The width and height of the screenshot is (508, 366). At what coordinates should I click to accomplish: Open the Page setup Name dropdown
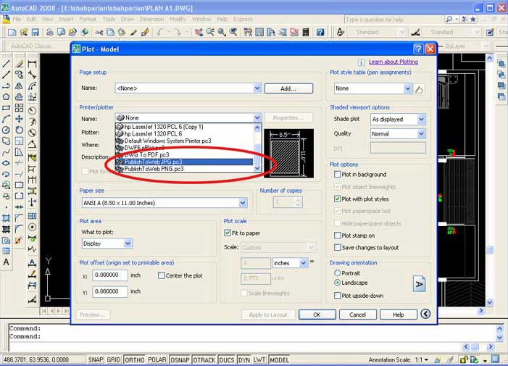pyautogui.click(x=257, y=88)
